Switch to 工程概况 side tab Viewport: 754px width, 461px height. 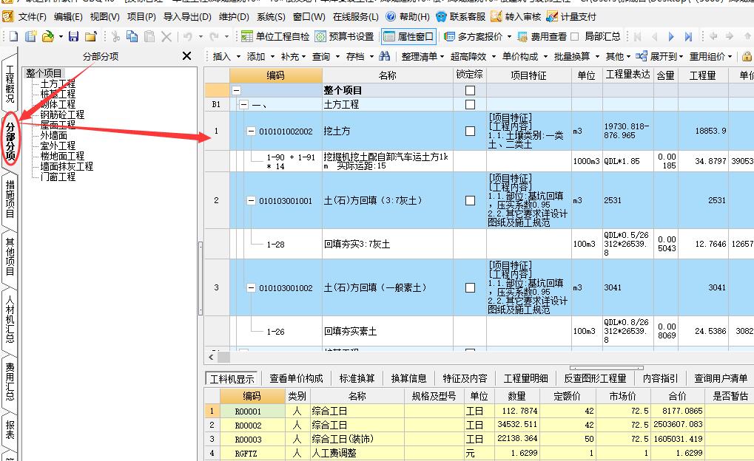(x=10, y=84)
